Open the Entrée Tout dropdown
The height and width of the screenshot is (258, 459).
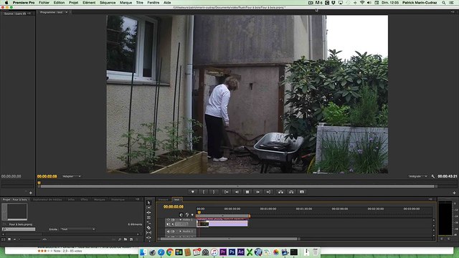tap(77, 229)
